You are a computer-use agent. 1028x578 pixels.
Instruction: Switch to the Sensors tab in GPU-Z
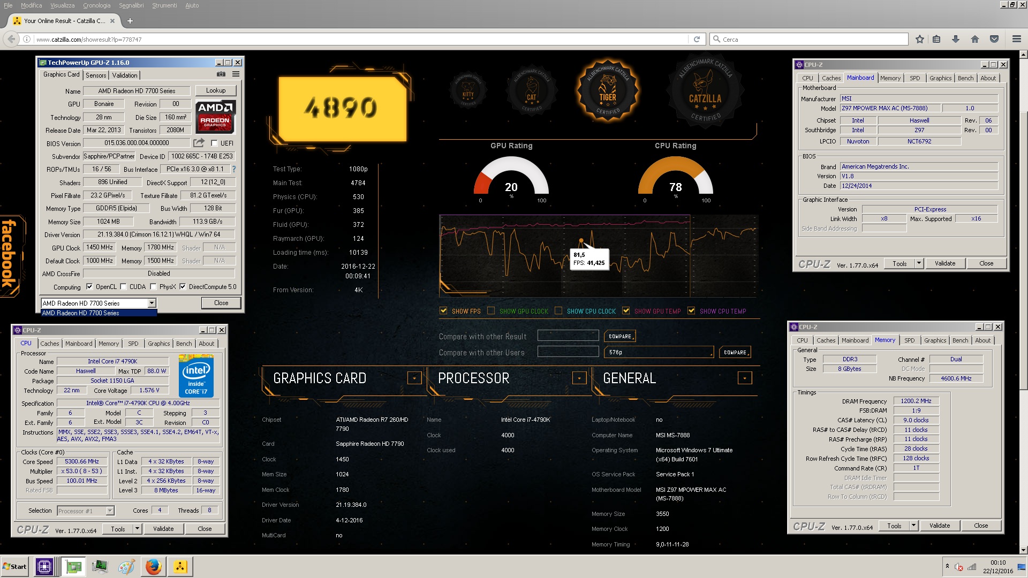point(96,75)
